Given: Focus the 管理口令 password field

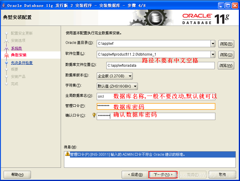Looking at the screenshot, I should (x=156, y=106).
